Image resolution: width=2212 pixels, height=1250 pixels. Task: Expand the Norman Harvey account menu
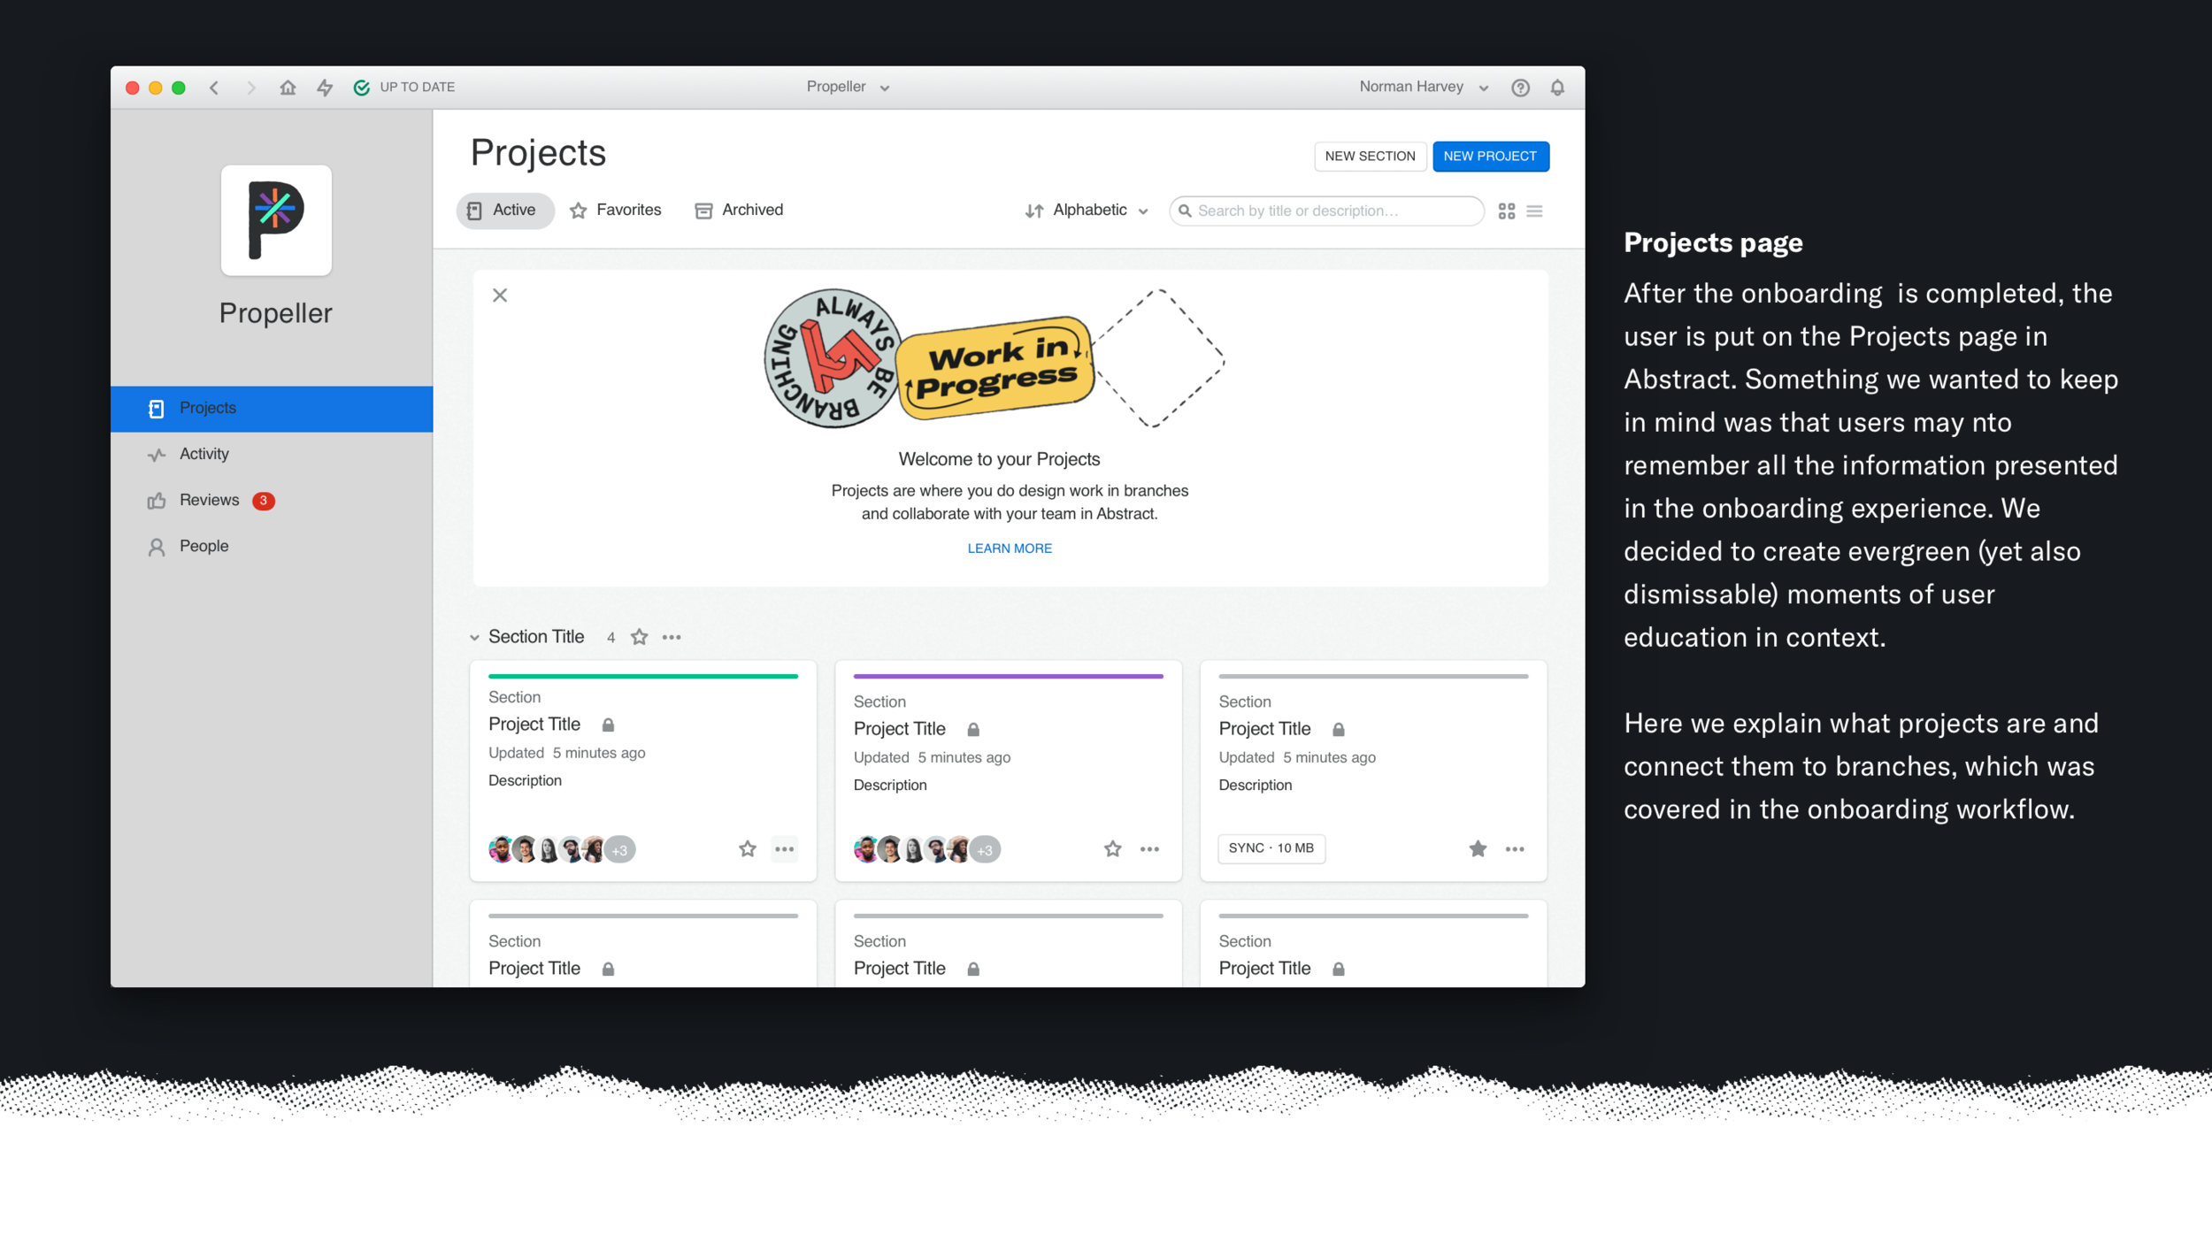click(x=1425, y=87)
